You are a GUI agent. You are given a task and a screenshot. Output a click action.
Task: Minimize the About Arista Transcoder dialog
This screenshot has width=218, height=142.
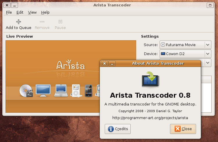point(112,63)
